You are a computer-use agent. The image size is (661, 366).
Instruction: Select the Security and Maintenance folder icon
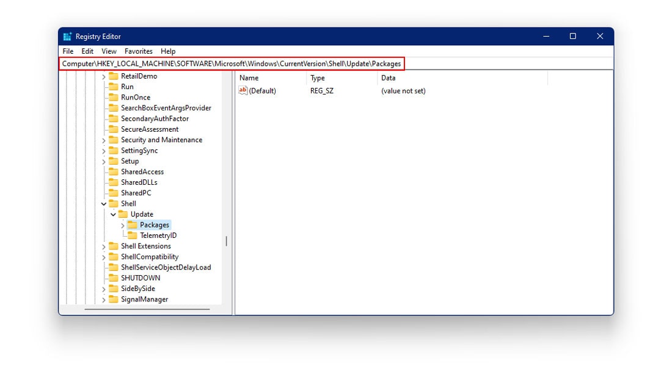(x=114, y=140)
